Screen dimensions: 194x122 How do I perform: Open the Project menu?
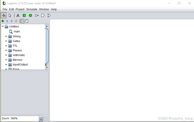pos(20,9)
